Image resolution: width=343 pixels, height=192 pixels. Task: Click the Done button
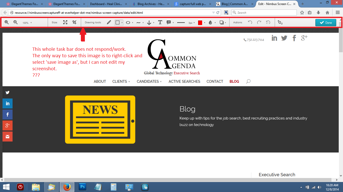(x=326, y=22)
